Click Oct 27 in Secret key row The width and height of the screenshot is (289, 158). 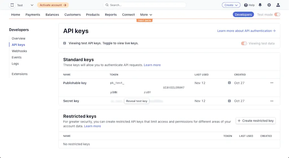(x=239, y=101)
